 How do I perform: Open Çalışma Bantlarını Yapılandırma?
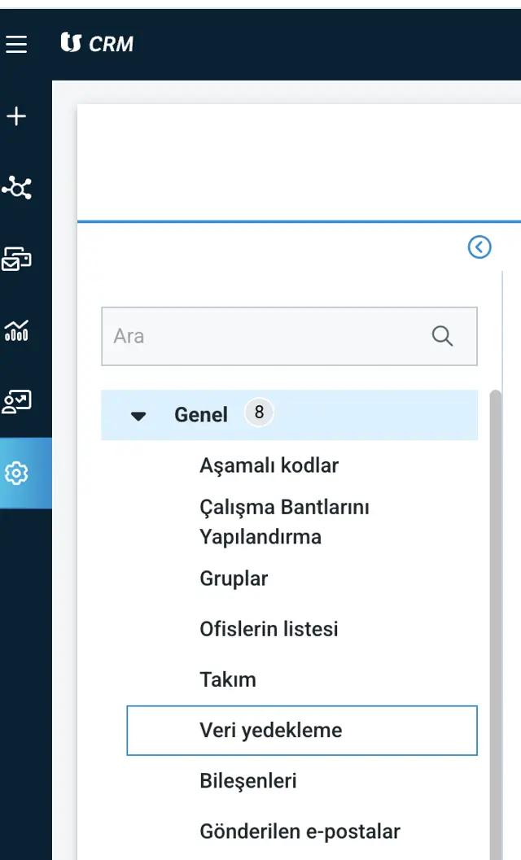(x=284, y=522)
